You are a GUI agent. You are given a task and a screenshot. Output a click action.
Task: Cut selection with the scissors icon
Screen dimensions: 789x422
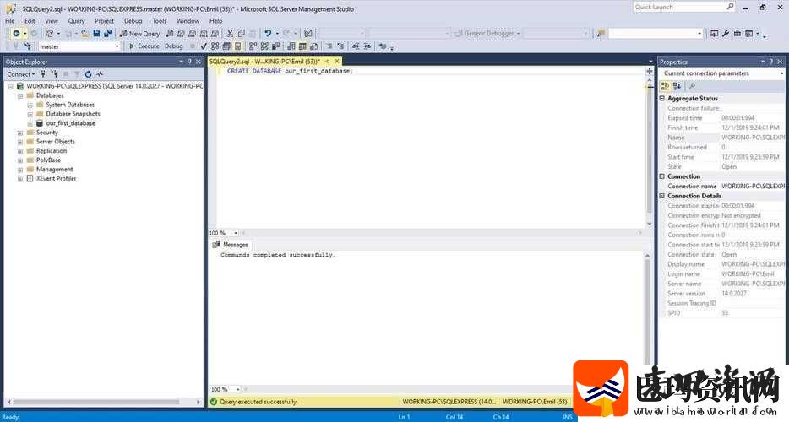230,33
